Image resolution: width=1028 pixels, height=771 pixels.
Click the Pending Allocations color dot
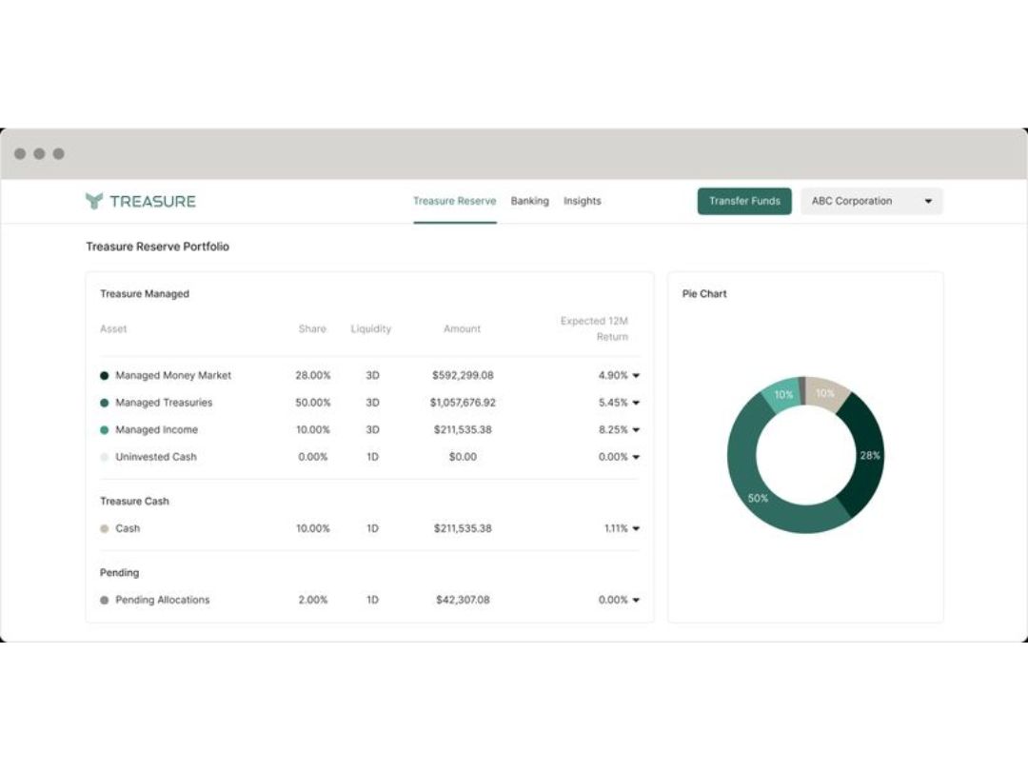105,600
